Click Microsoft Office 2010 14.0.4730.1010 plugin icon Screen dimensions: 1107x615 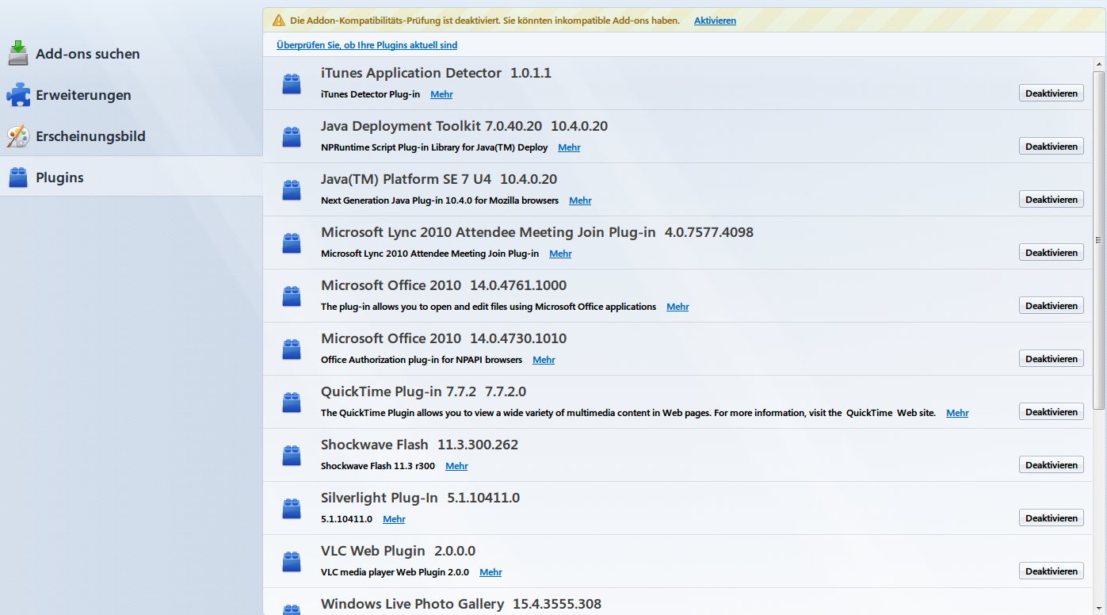point(292,349)
